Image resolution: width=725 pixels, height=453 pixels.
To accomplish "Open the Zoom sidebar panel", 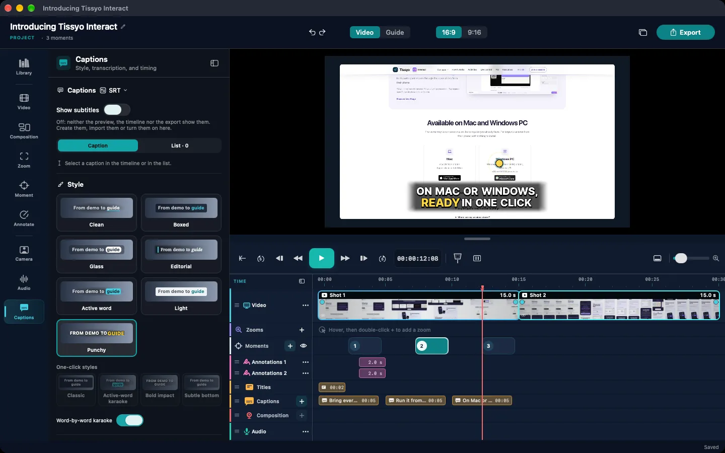I will pyautogui.click(x=24, y=160).
